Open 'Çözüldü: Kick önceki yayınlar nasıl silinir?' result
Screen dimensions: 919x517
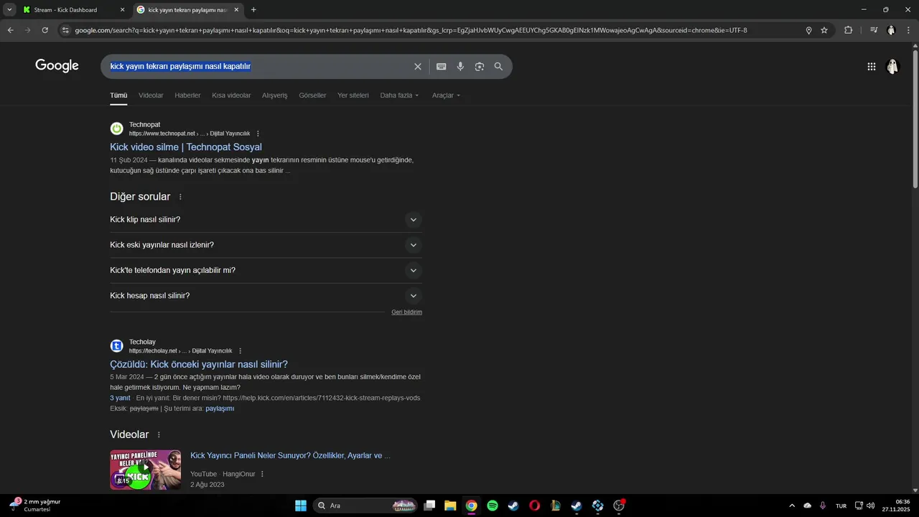click(199, 365)
